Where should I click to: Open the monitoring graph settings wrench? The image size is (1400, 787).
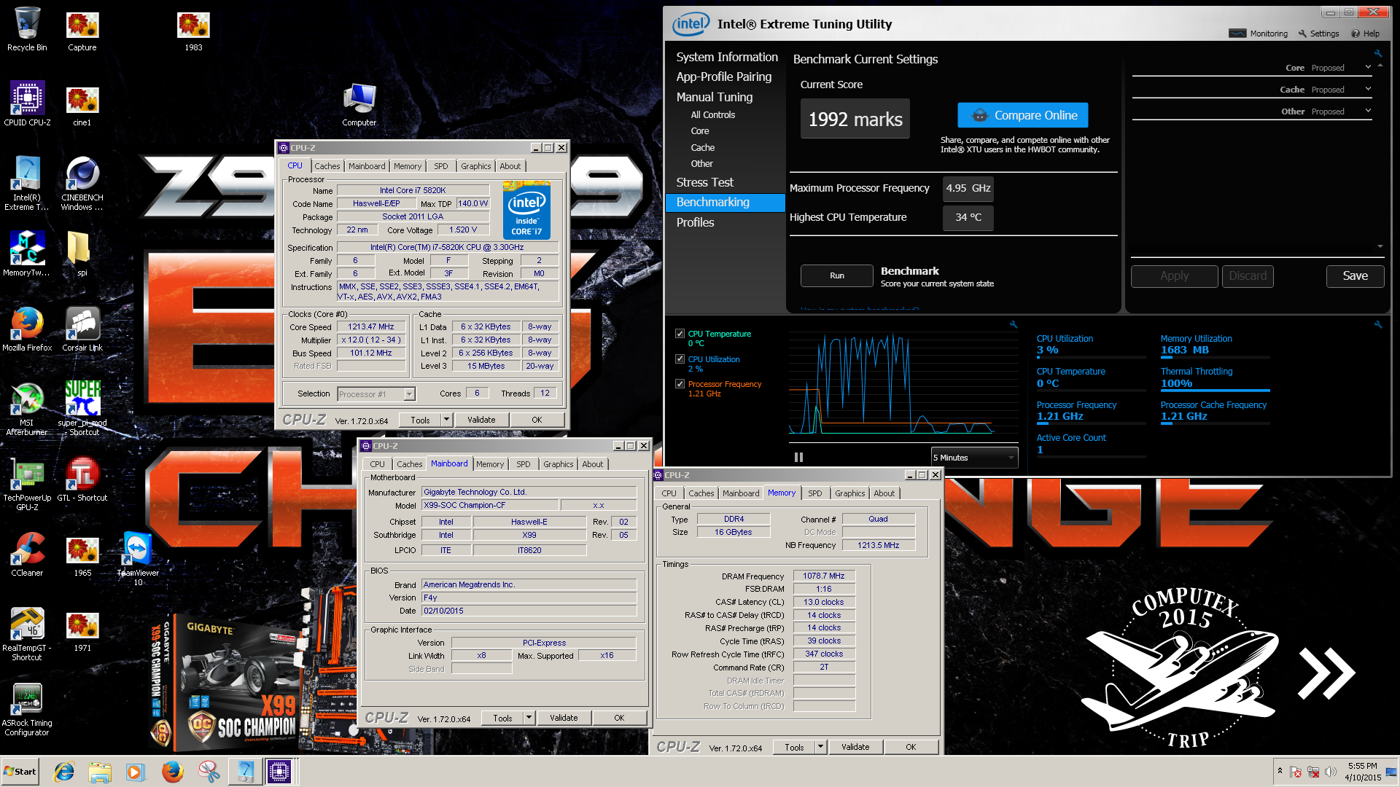1014,324
